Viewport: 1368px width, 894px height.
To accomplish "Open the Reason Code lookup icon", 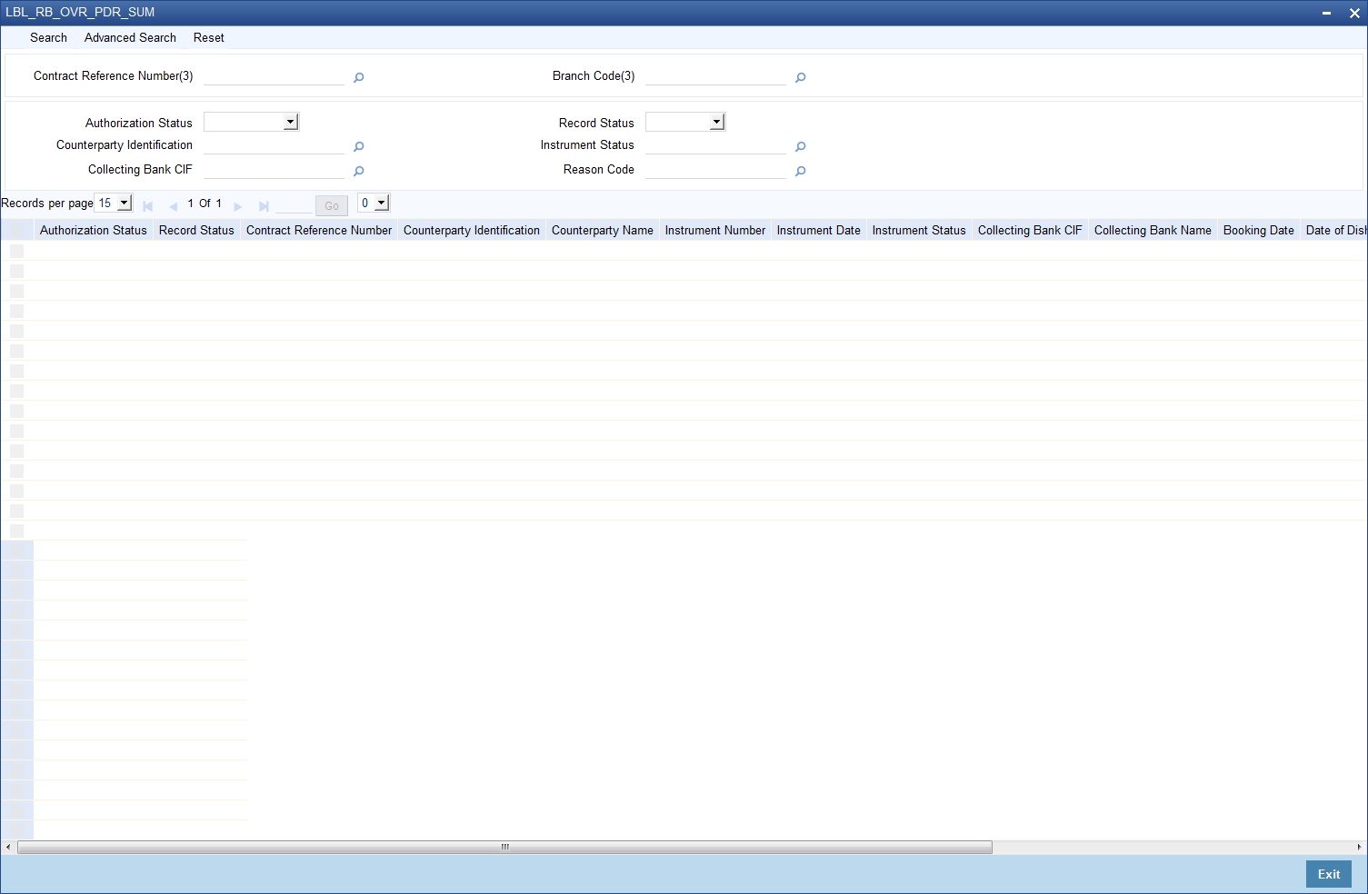I will (800, 171).
